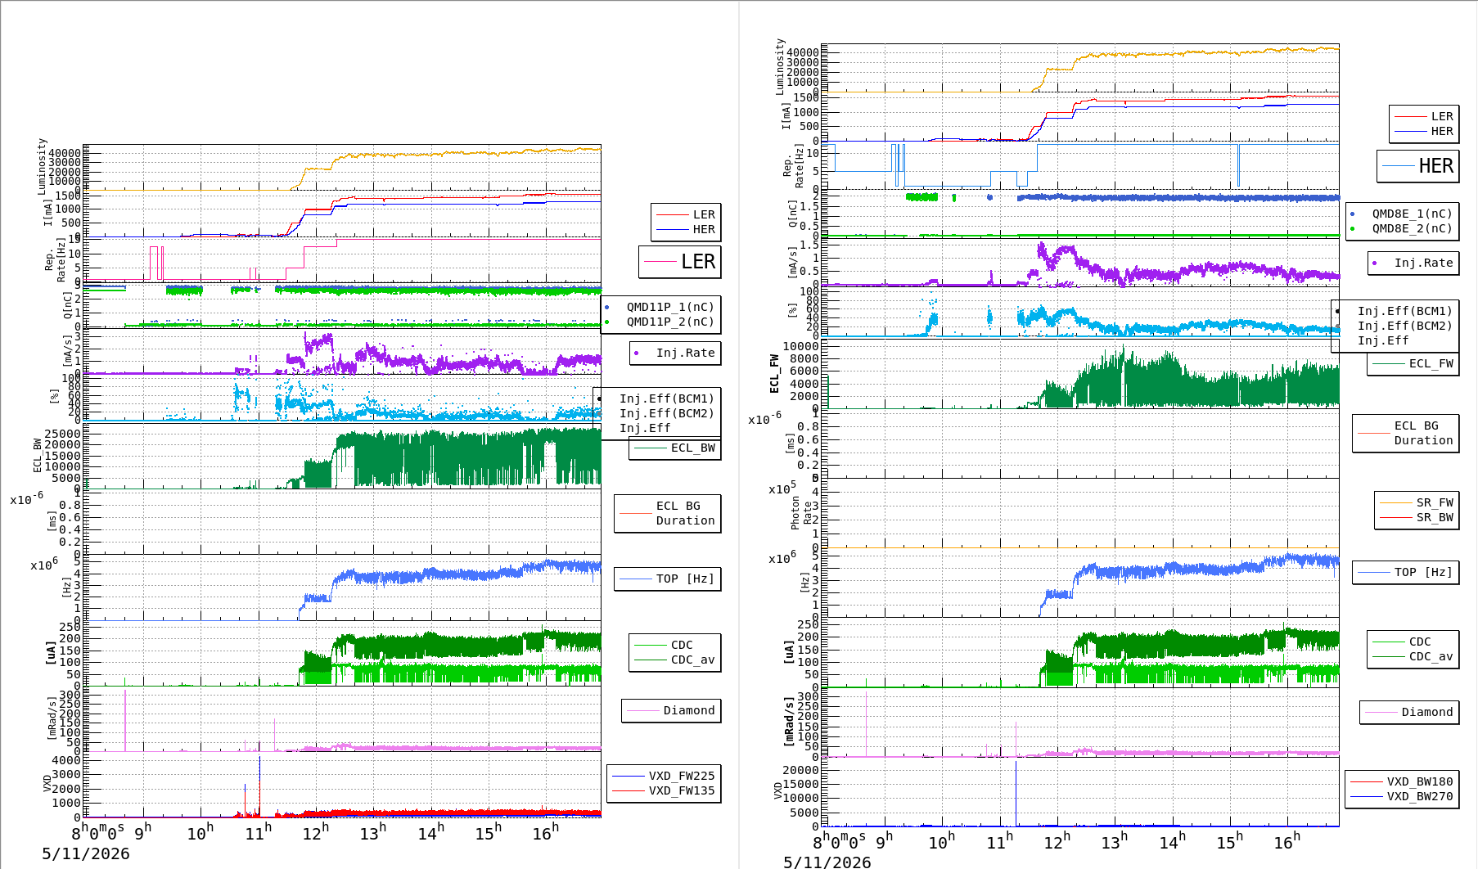
Task: Click the ECL_BW y-axis title
Action: click(x=37, y=456)
